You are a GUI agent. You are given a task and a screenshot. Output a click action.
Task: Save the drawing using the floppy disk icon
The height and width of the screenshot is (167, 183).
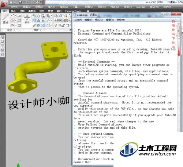[x=20, y=2]
